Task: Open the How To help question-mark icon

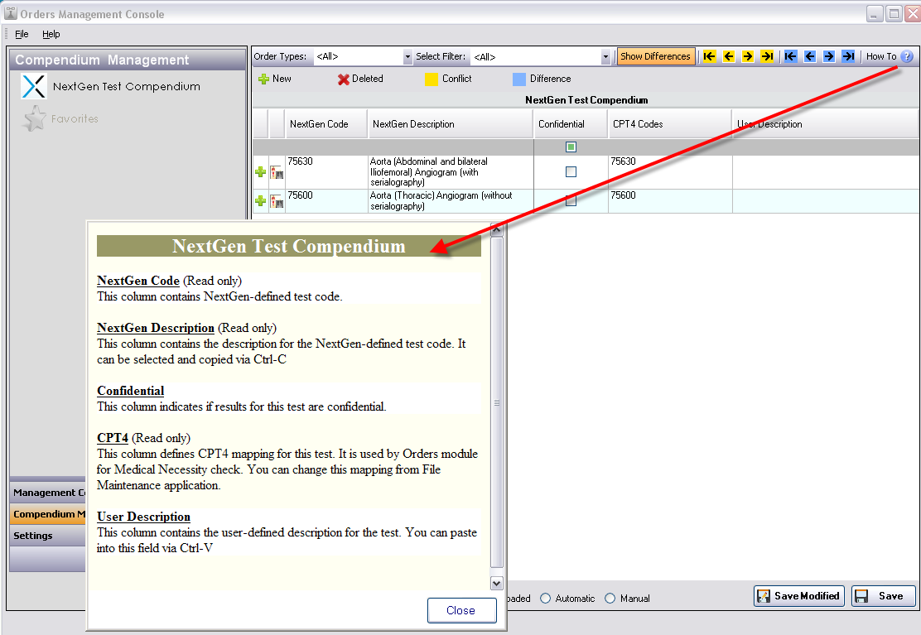Action: (907, 56)
